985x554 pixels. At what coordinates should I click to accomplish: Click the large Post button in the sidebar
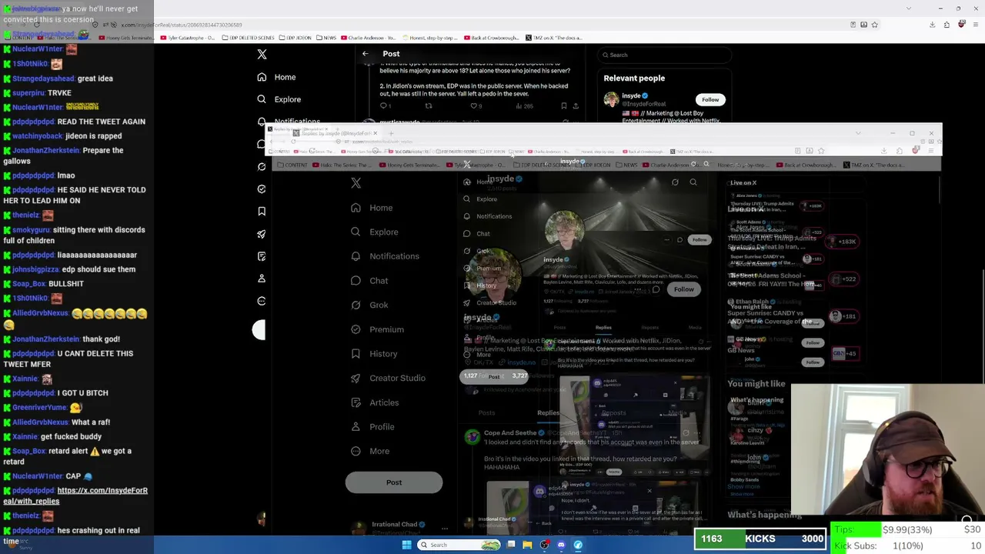[394, 482]
